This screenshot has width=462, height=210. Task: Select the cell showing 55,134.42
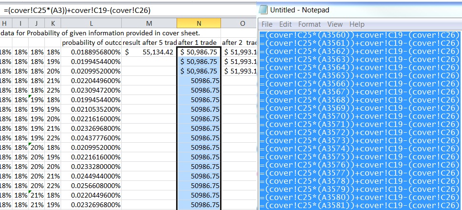149,52
